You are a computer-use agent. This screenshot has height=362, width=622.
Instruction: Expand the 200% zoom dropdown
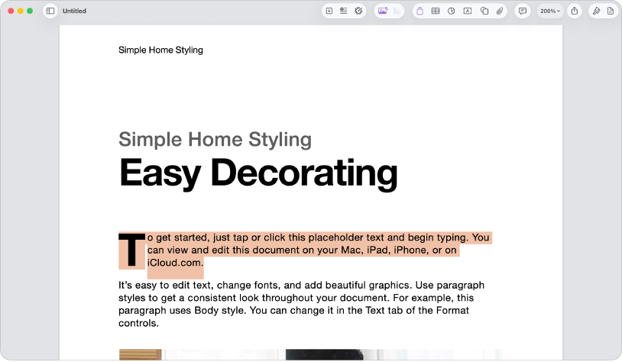pos(550,11)
